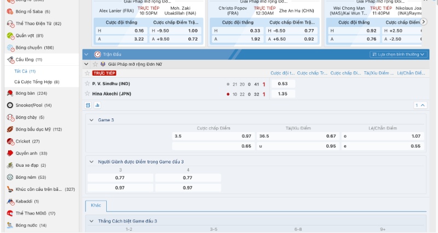This screenshot has width=438, height=233.
Task: Select Thể Thao Điện Tử icon
Action: pos(10,24)
